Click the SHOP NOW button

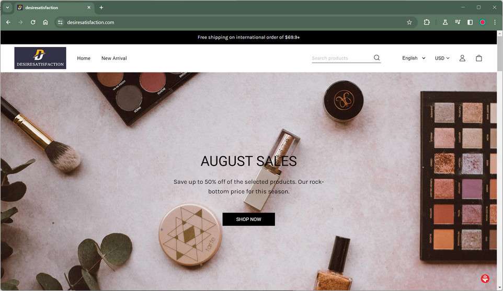coord(248,219)
